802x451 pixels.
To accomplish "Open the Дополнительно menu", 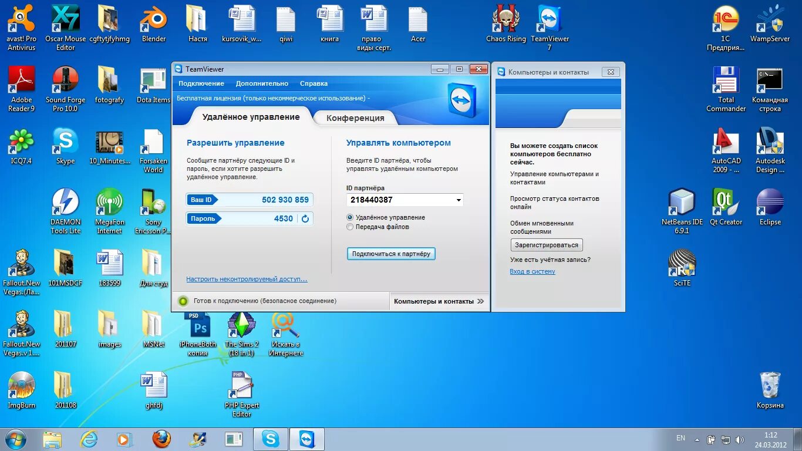I will click(262, 83).
